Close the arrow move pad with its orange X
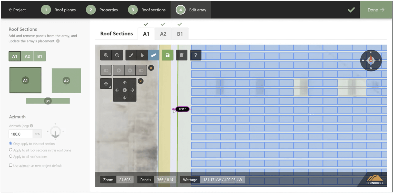Screen dimensions: 394x194 (x=141, y=81)
